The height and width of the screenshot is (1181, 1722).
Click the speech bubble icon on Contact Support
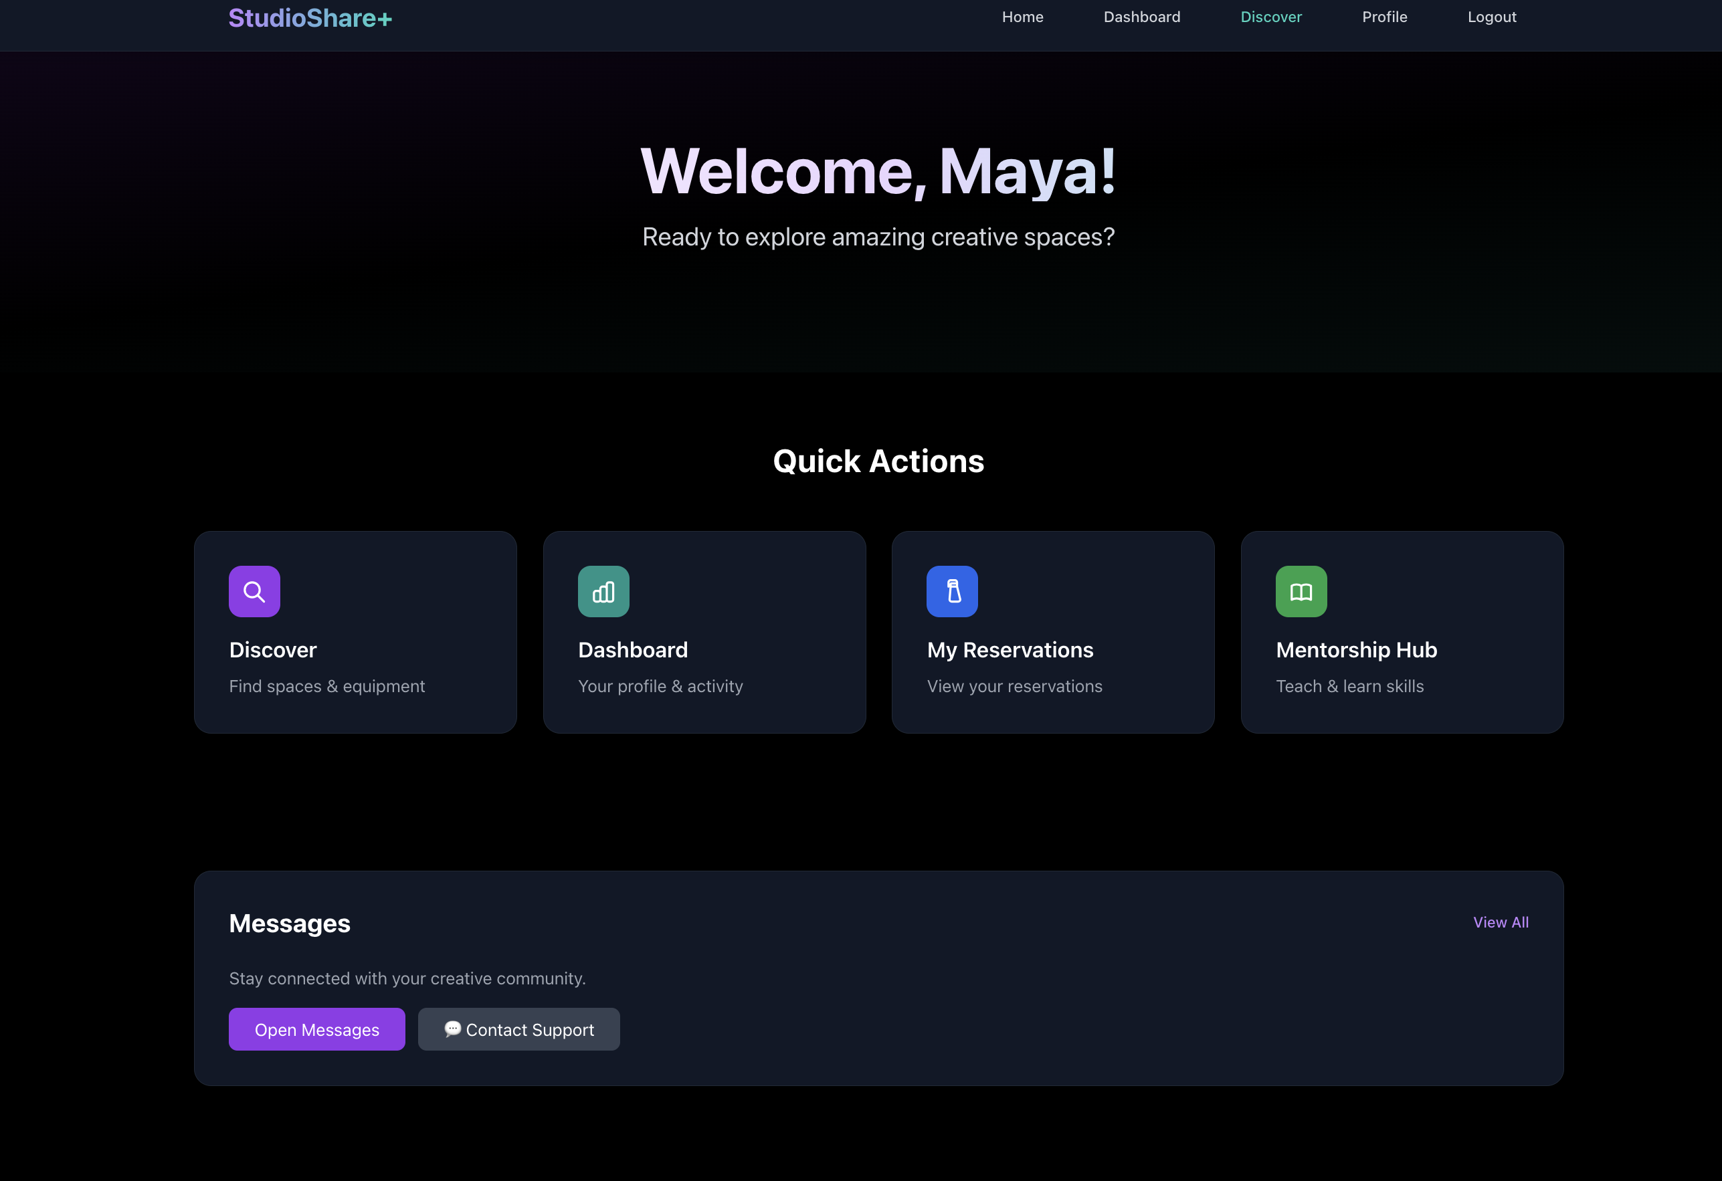[x=452, y=1029]
